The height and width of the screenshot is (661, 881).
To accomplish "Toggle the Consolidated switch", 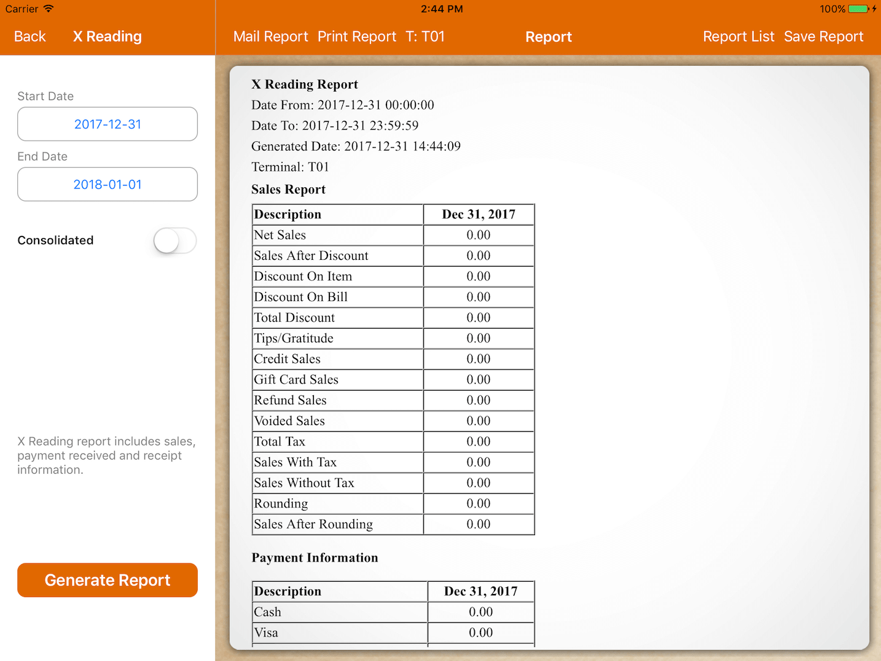I will pos(175,241).
